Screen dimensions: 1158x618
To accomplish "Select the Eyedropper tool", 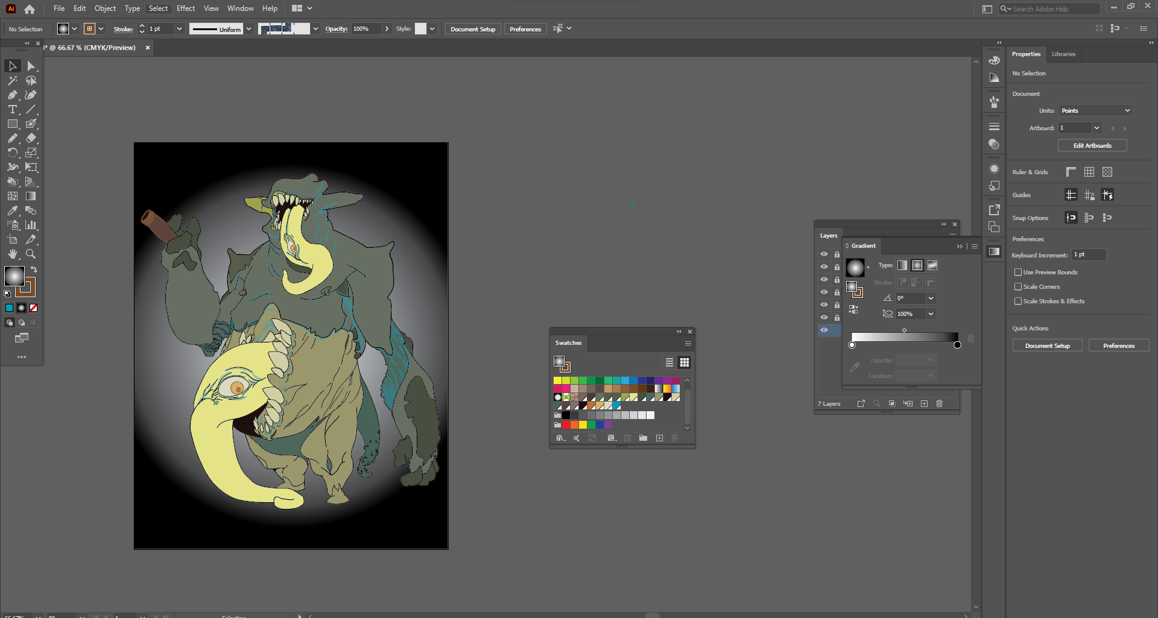I will point(13,210).
